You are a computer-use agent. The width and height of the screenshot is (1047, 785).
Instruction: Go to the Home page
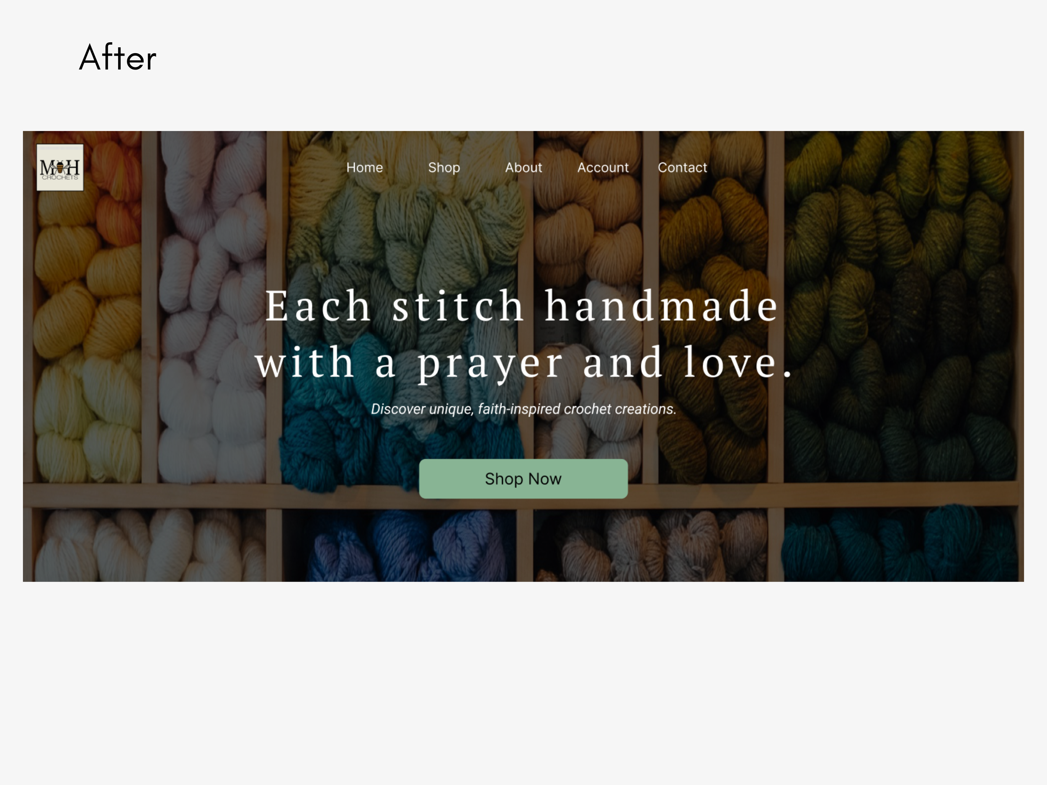coord(364,167)
